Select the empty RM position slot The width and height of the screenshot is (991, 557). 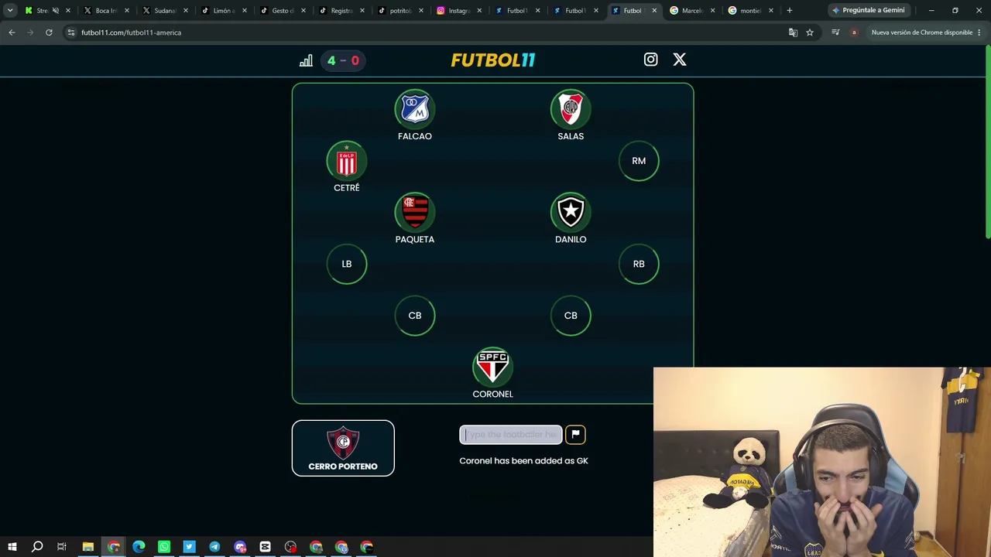(x=639, y=161)
